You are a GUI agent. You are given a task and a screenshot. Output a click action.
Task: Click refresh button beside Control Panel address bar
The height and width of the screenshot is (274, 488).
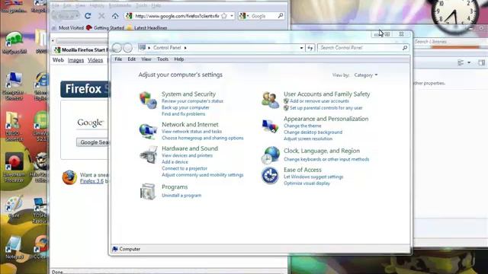pyautogui.click(x=310, y=48)
